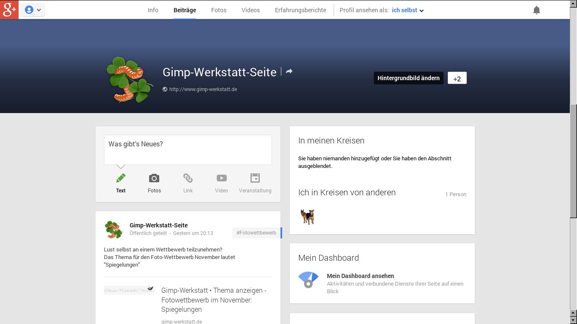Image resolution: width=577 pixels, height=324 pixels.
Task: Expand the 'ich selbst' profile view dropdown
Action: (x=408, y=10)
